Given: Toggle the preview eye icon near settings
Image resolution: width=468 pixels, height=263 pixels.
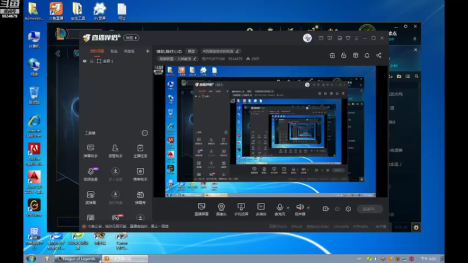Looking at the screenshot, I should 337,209.
